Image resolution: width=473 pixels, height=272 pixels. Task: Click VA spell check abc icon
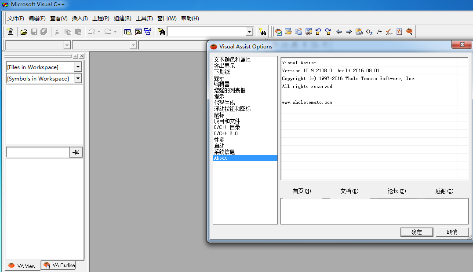click(x=389, y=32)
